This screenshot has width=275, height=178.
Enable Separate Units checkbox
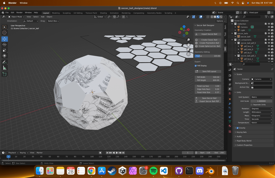tap(252, 104)
